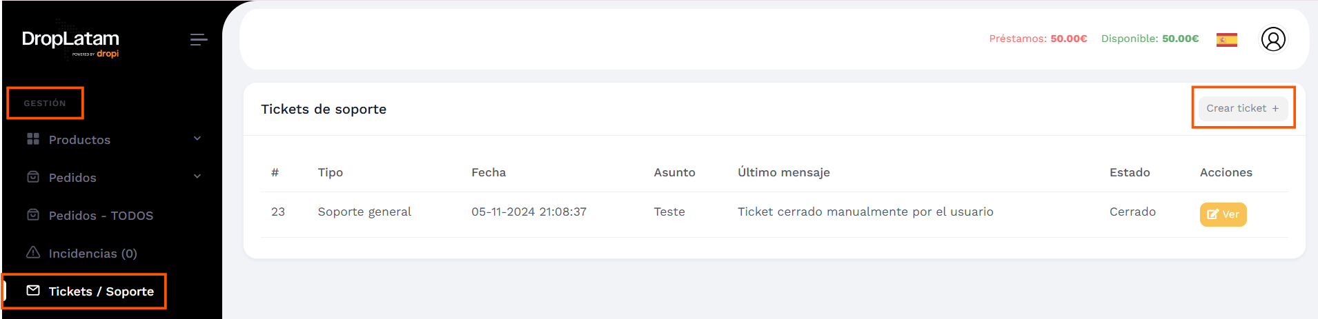The width and height of the screenshot is (1318, 319).
Task: Open the user profile avatar icon
Action: 1273,39
